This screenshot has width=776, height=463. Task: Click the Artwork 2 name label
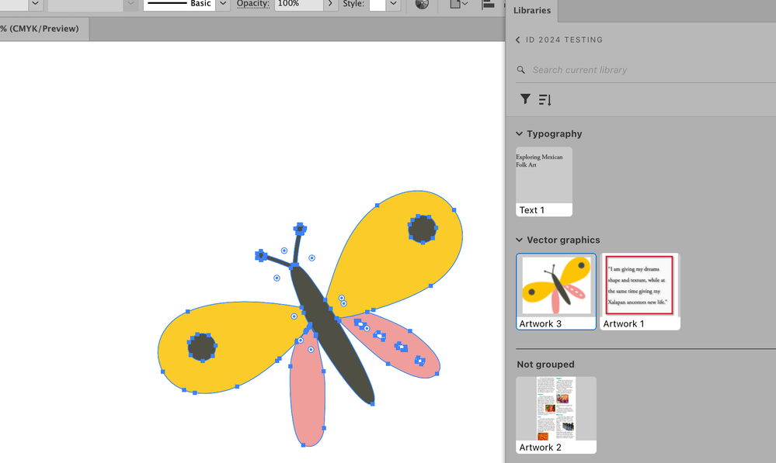pos(540,447)
